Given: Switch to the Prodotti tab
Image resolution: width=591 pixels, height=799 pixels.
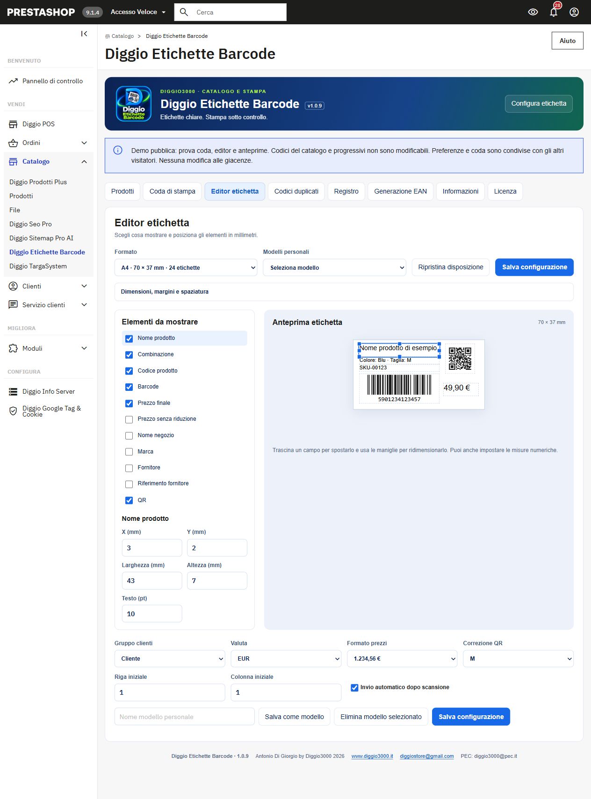Looking at the screenshot, I should click(123, 191).
